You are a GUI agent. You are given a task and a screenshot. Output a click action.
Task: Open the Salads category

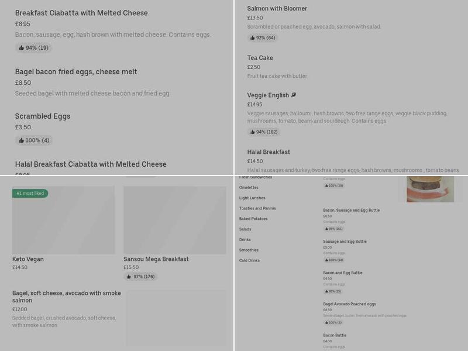tap(245, 229)
